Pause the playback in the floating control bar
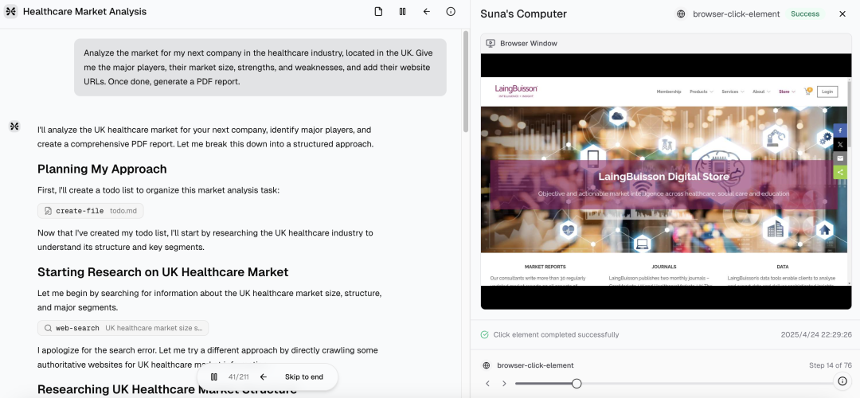 pyautogui.click(x=214, y=377)
